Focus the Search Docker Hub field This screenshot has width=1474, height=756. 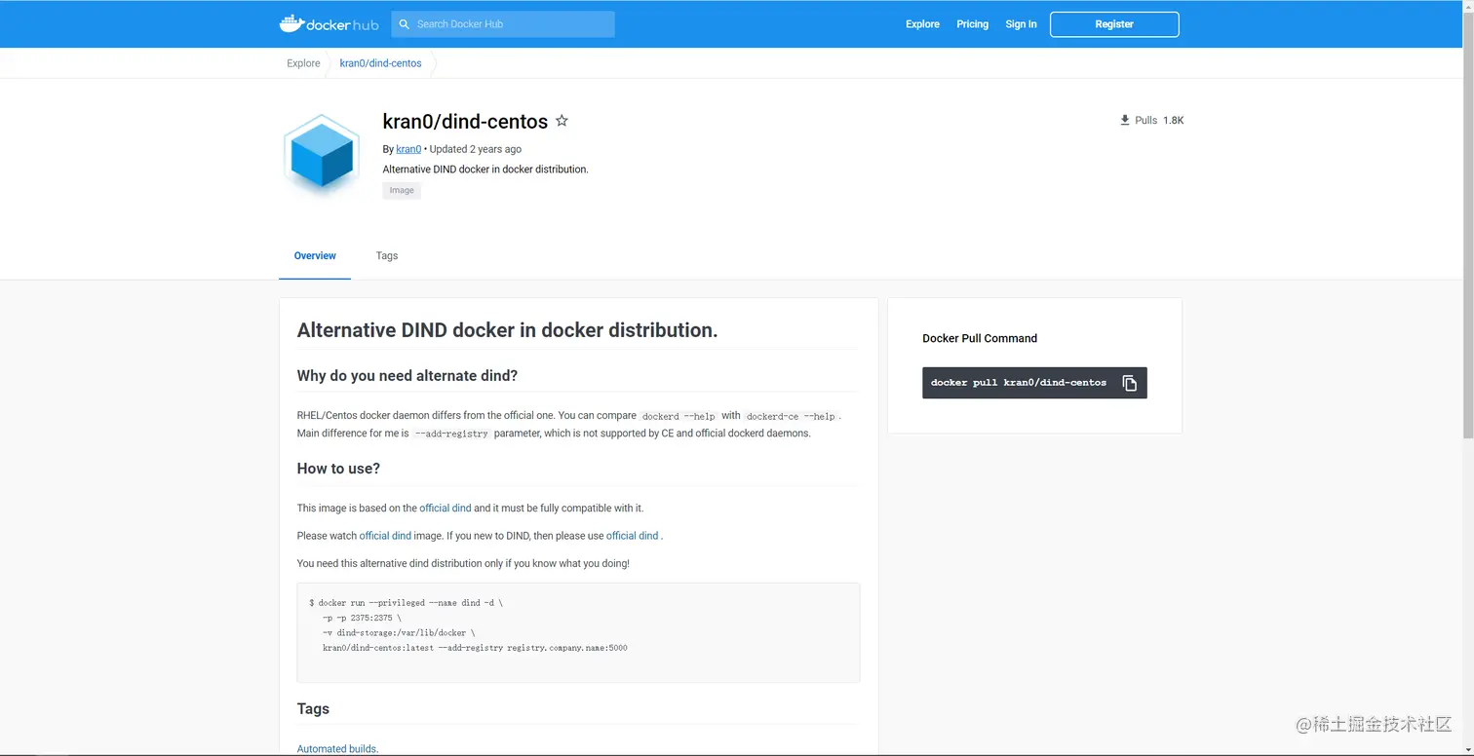[503, 24]
